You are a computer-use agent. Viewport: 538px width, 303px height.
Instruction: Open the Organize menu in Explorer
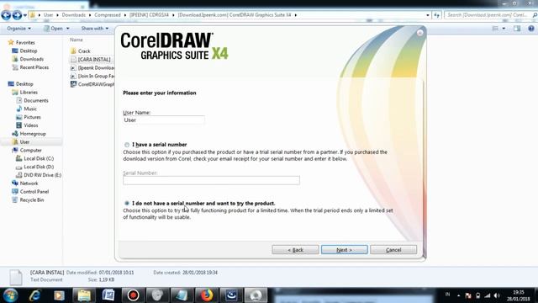coord(18,28)
